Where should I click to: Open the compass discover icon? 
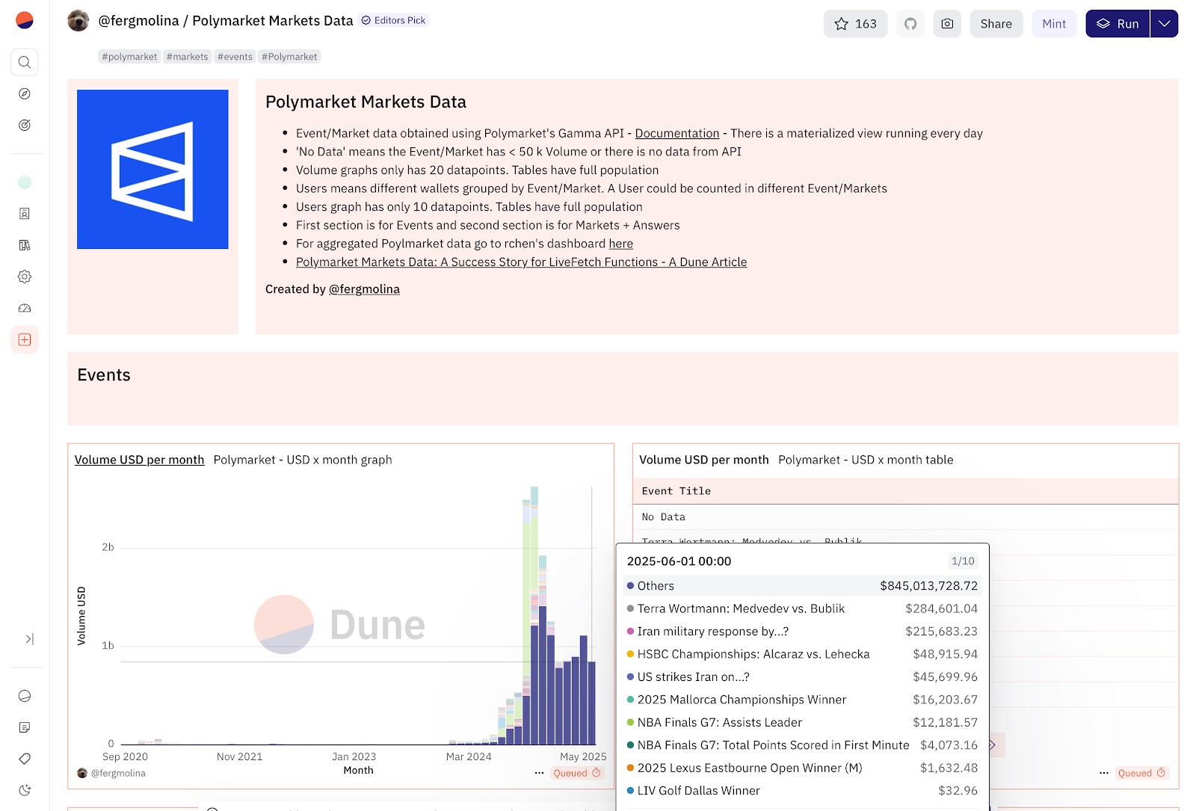point(25,93)
